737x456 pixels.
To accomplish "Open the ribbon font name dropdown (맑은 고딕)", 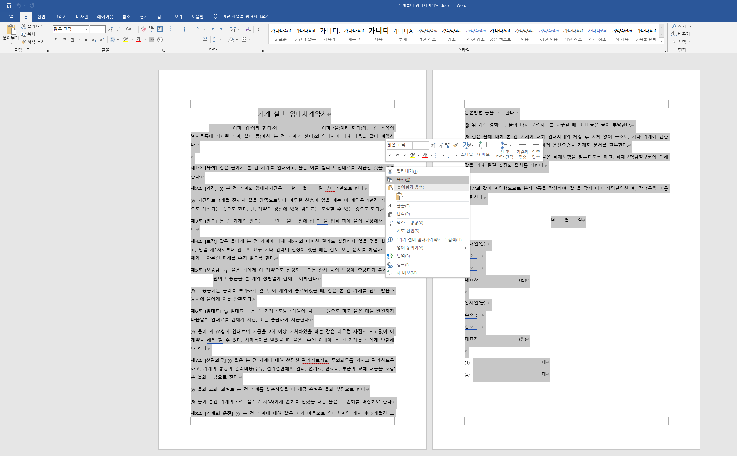I will click(87, 29).
